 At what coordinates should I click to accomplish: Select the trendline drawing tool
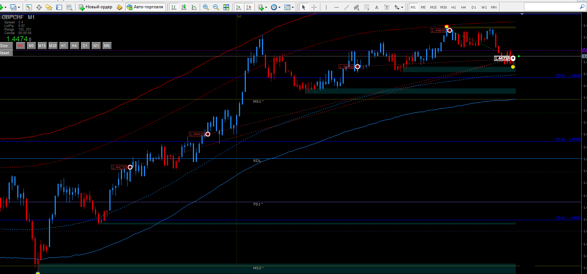[x=346, y=7]
